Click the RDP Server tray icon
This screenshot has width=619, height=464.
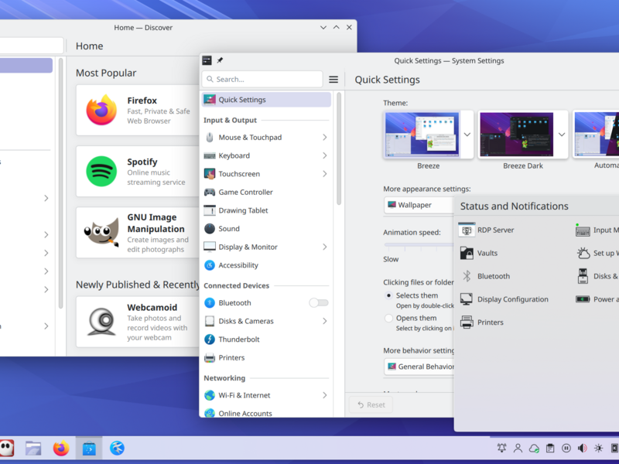click(467, 230)
